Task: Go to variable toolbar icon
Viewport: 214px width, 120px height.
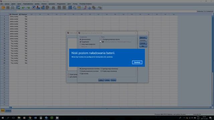Action: (38, 8)
